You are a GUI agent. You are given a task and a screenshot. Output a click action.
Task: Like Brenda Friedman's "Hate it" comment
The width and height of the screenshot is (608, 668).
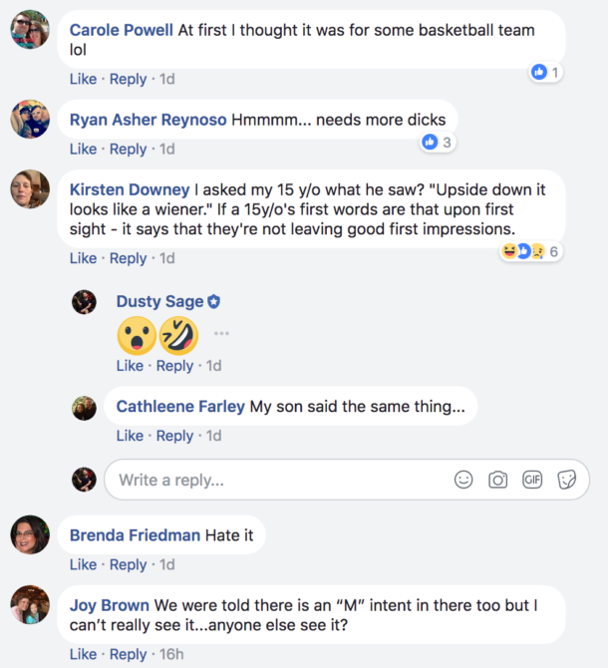pos(83,564)
